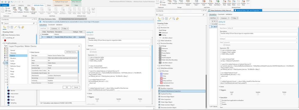Click Add Rule button in right window
The width and height of the screenshot is (299, 110).
(x=213, y=18)
